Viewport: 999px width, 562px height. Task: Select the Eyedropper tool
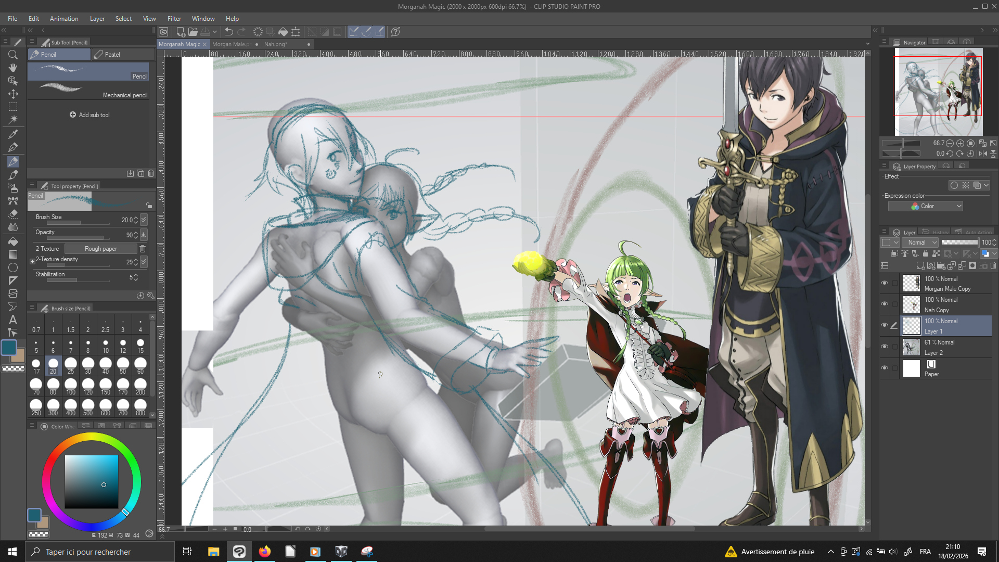(13, 134)
